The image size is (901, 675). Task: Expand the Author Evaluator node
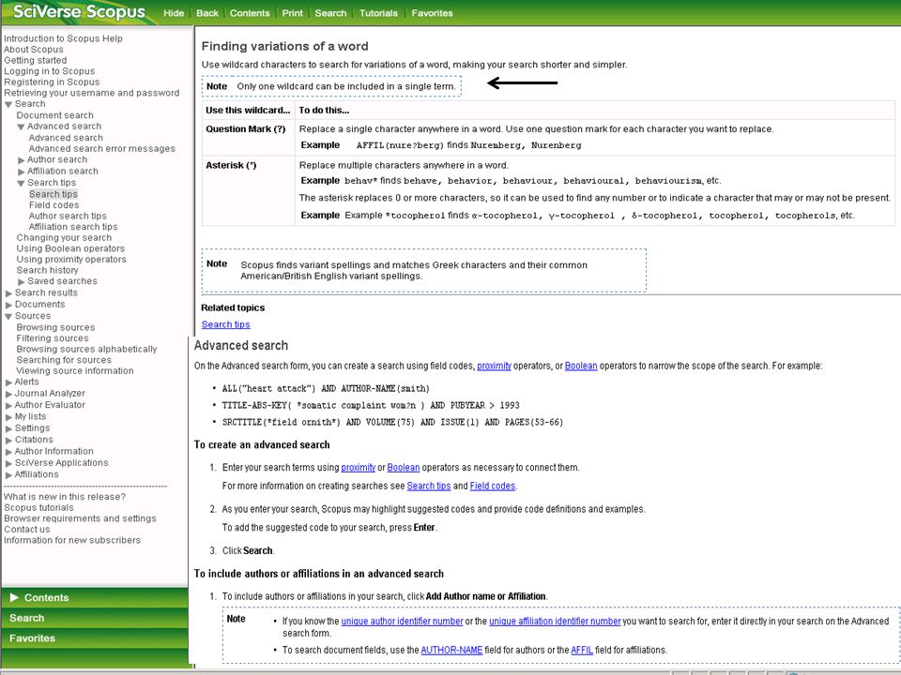[8, 405]
